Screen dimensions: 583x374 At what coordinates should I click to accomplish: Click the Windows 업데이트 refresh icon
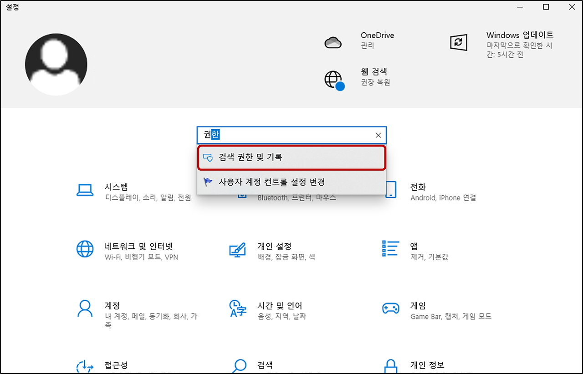[459, 42]
